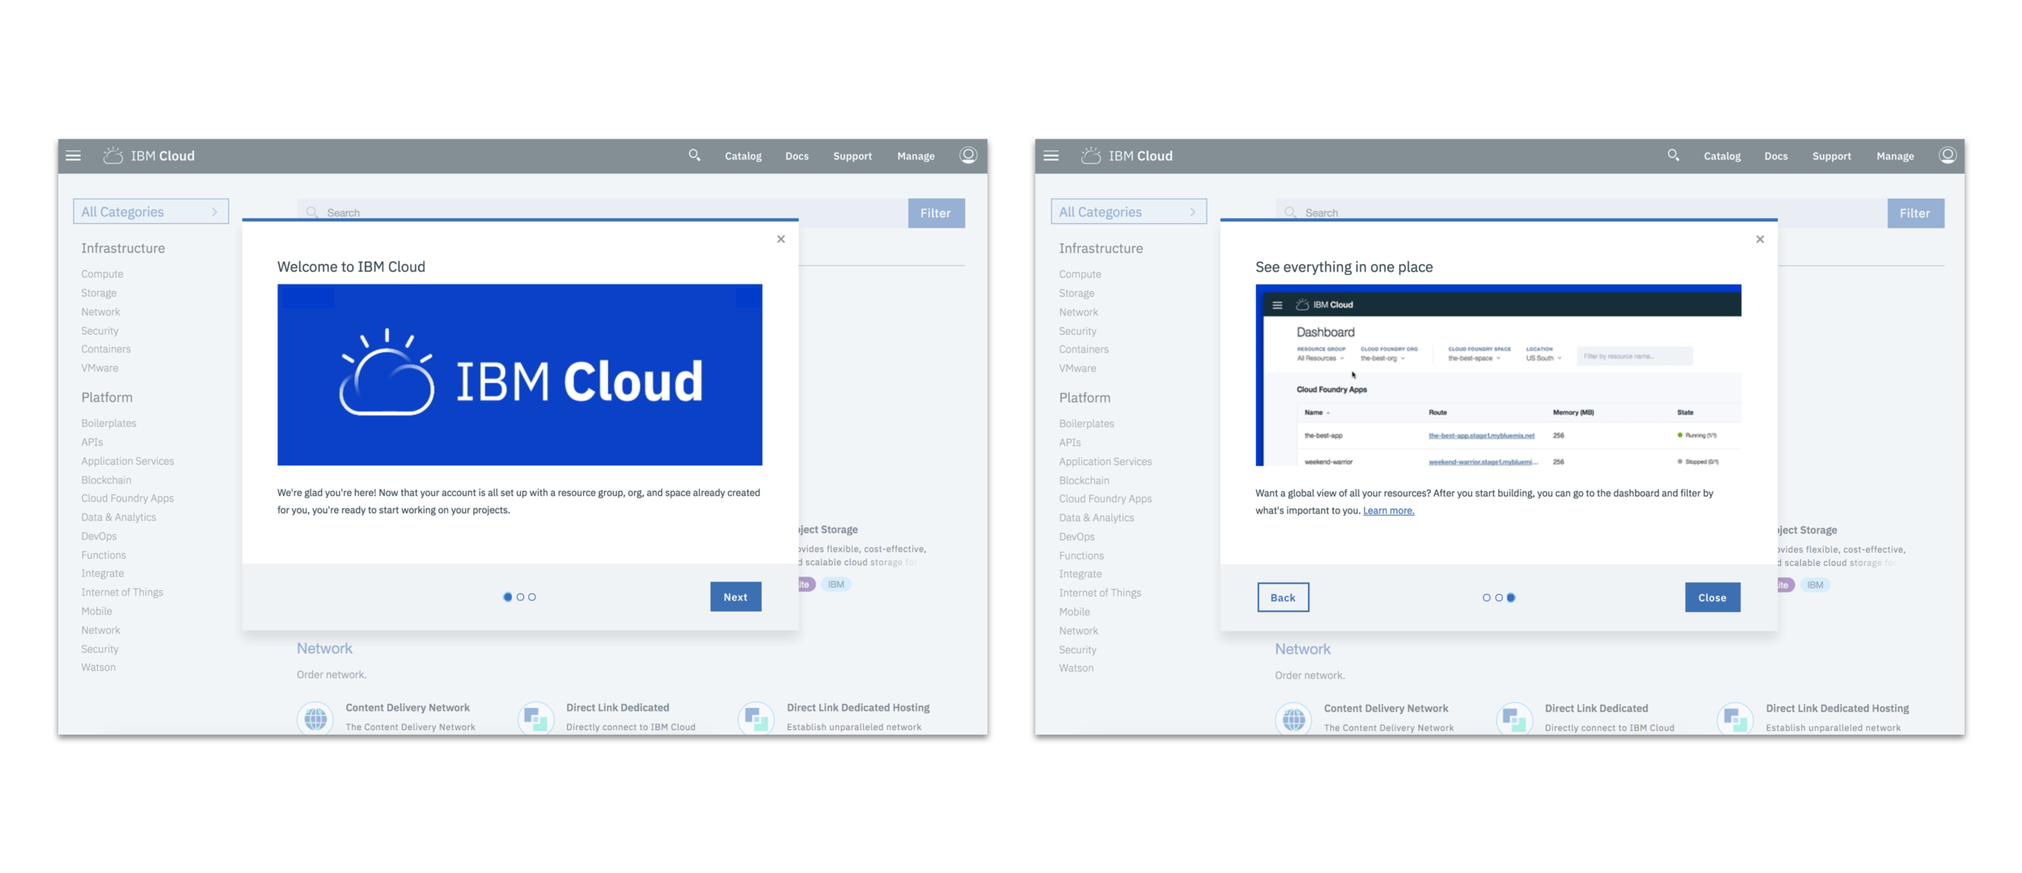
Task: Select Functions category in right window
Action: (1081, 556)
